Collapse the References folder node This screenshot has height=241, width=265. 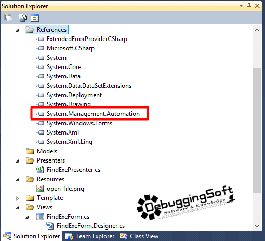pyautogui.click(x=17, y=30)
